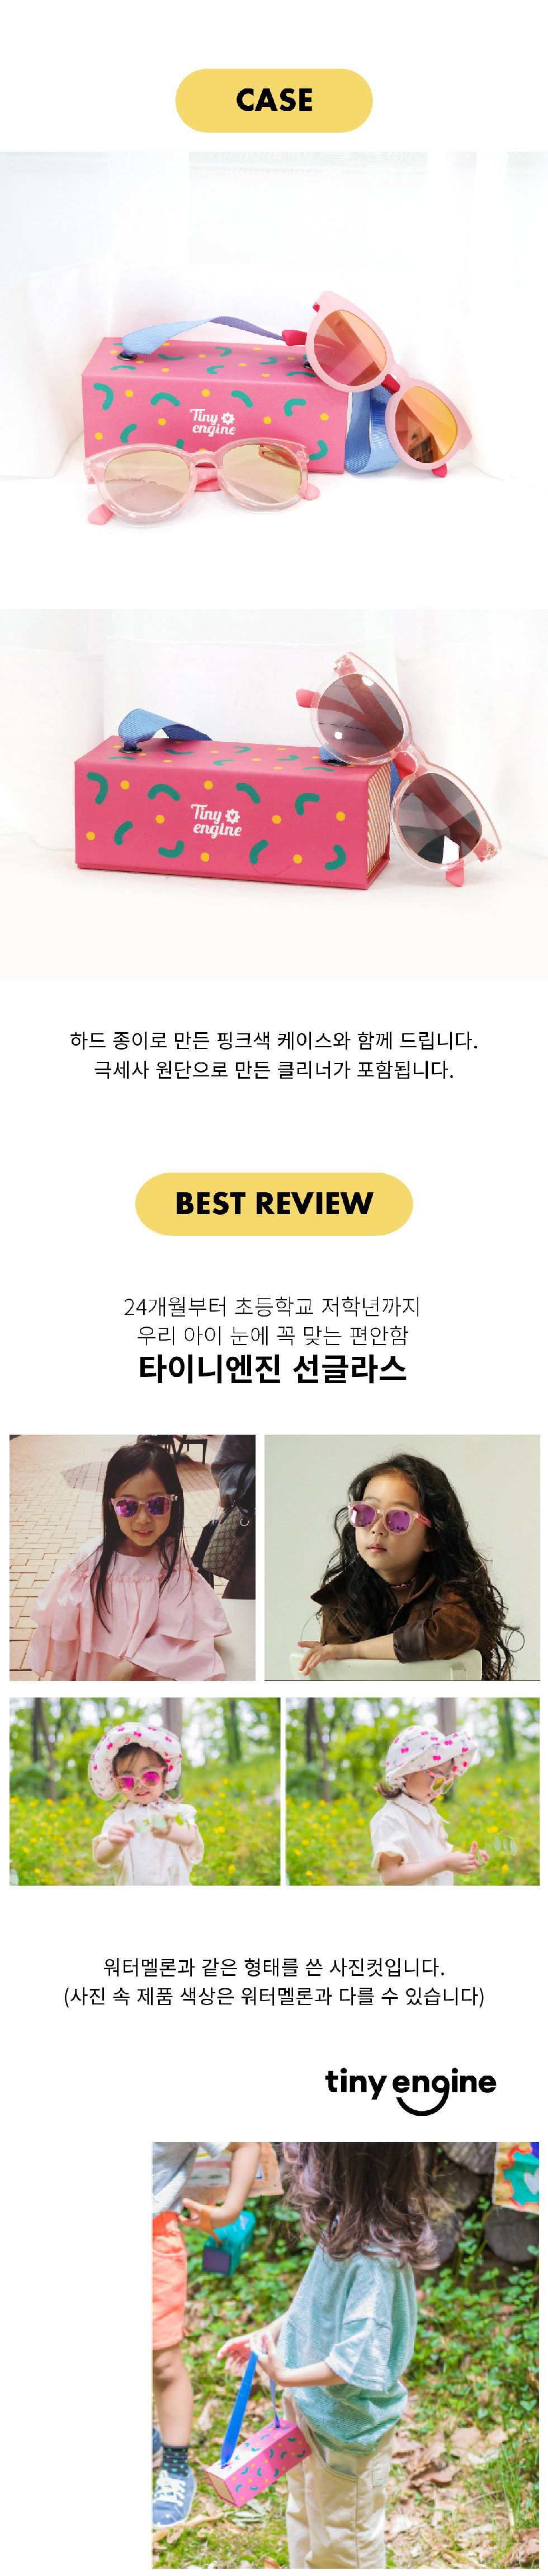The image size is (548, 2576).
Task: Click the tiny engine smile logo
Action: tap(410, 2090)
